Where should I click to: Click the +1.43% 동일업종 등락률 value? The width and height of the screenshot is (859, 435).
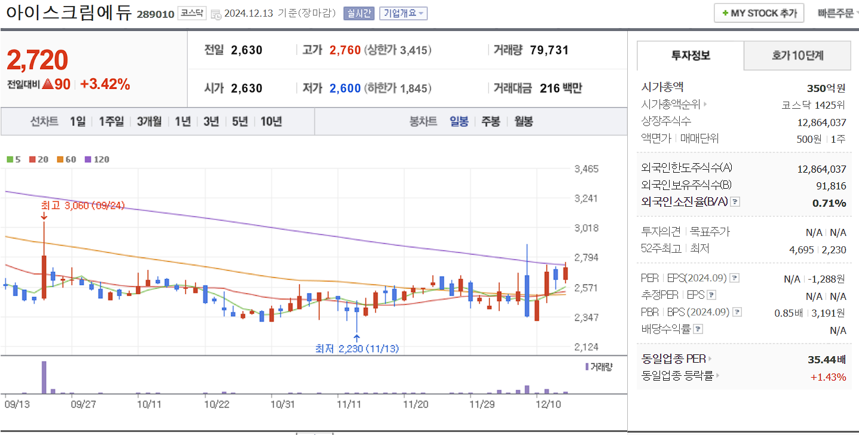pyautogui.click(x=828, y=377)
